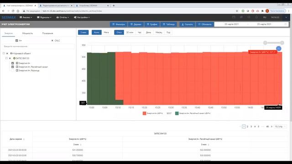The height and width of the screenshot is (164, 292).
Task: Click the Обновить button
Action: click(x=205, y=24)
